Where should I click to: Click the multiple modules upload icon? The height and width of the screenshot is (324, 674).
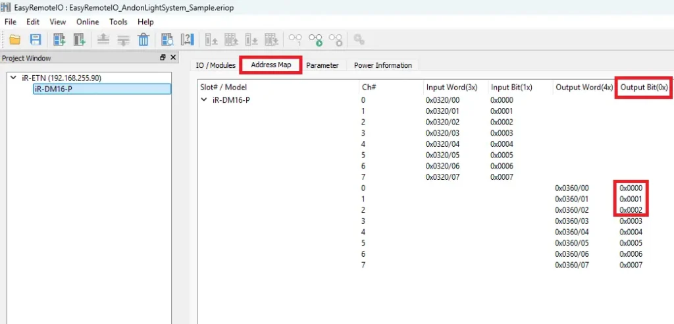231,40
